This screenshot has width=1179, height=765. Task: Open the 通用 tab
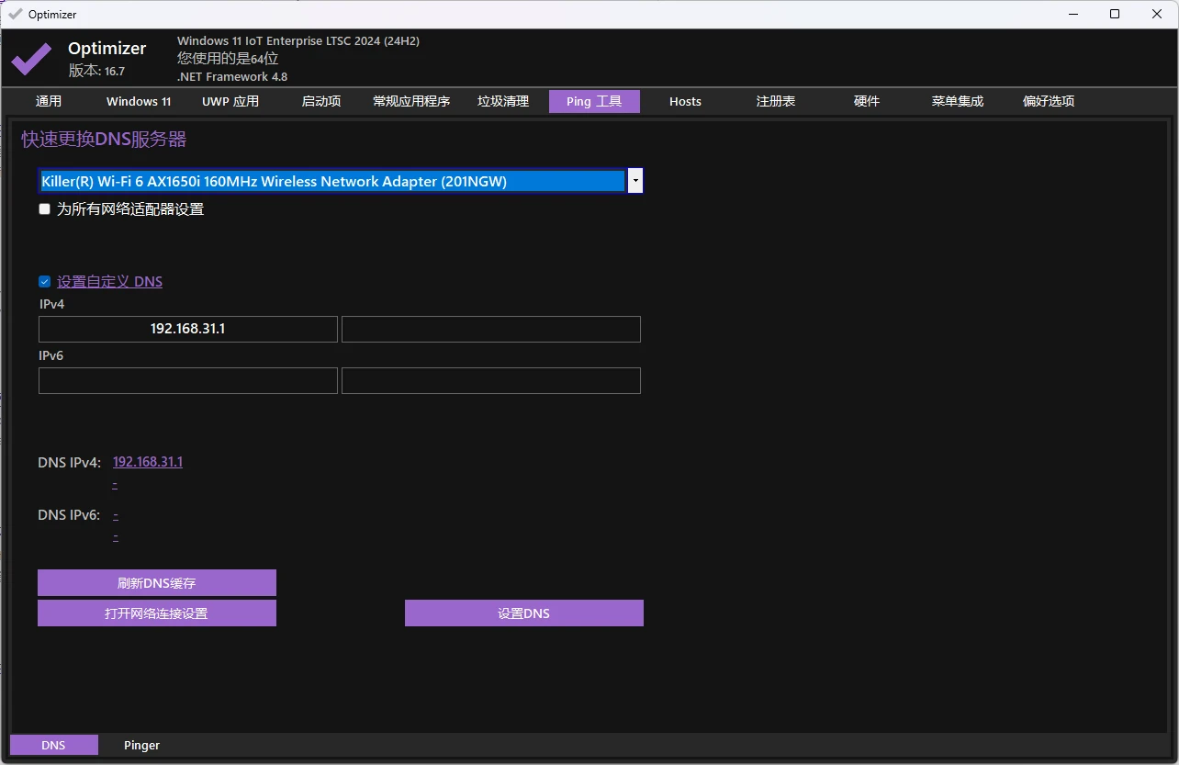49,101
